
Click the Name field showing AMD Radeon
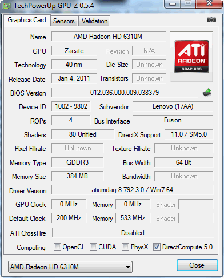pyautogui.click(x=109, y=37)
